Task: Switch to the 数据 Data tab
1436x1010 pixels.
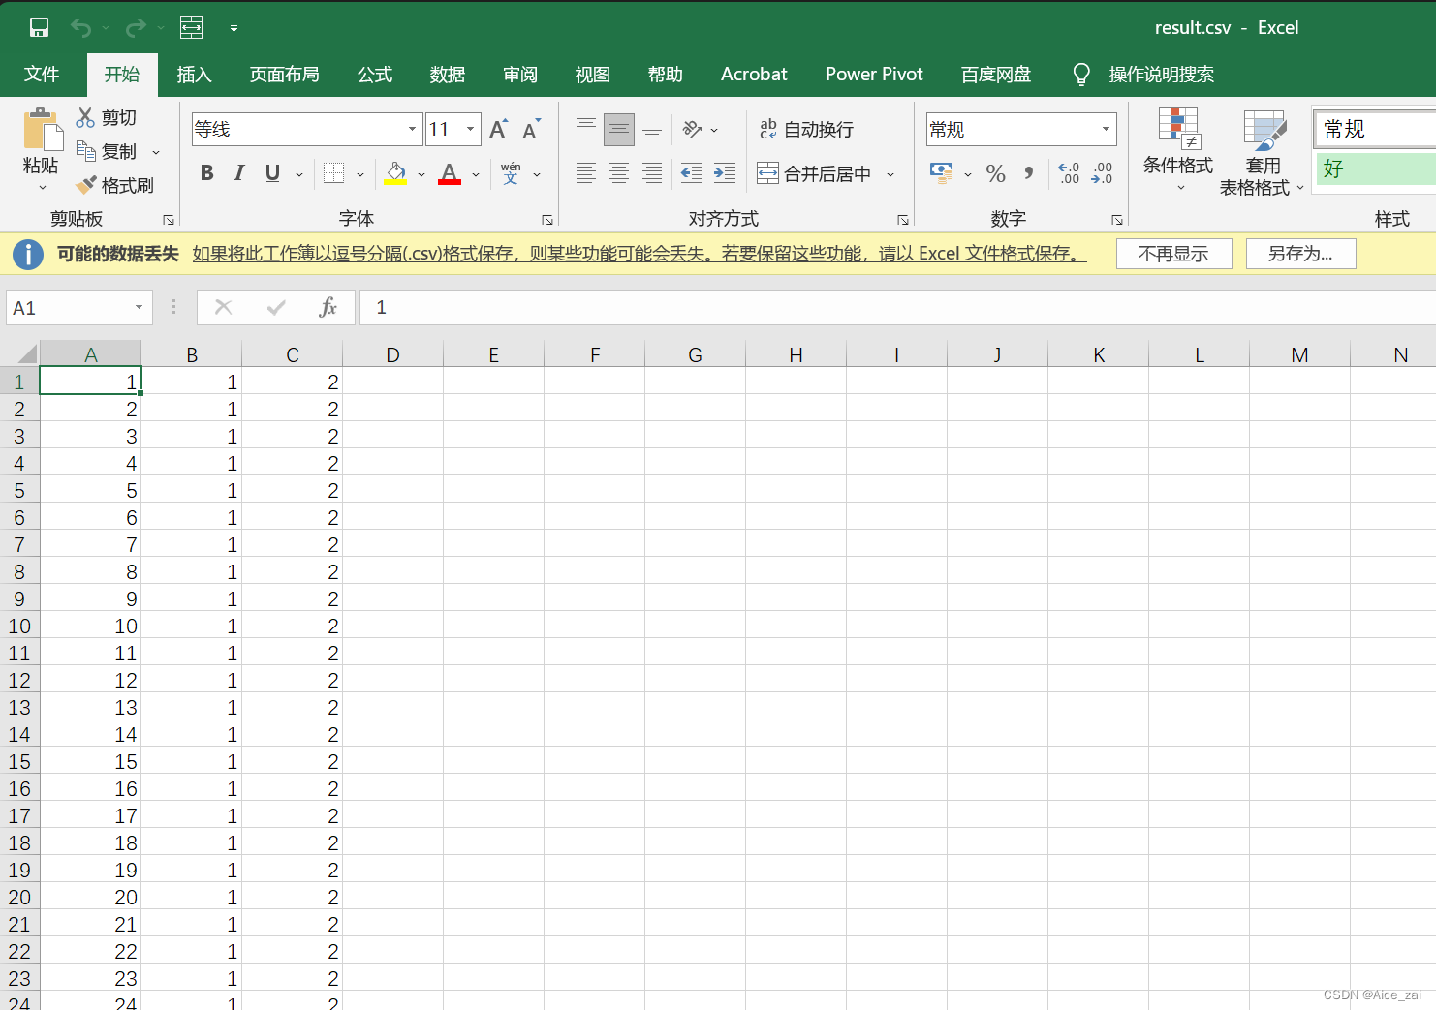Action: coord(448,75)
